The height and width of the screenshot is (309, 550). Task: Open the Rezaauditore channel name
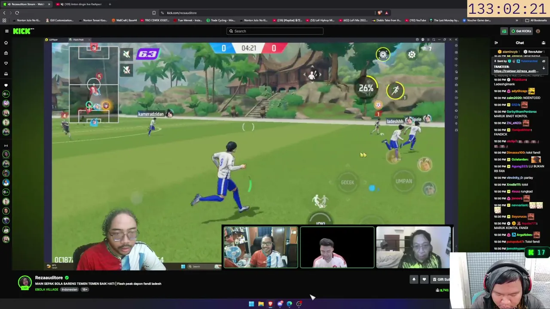pos(49,278)
